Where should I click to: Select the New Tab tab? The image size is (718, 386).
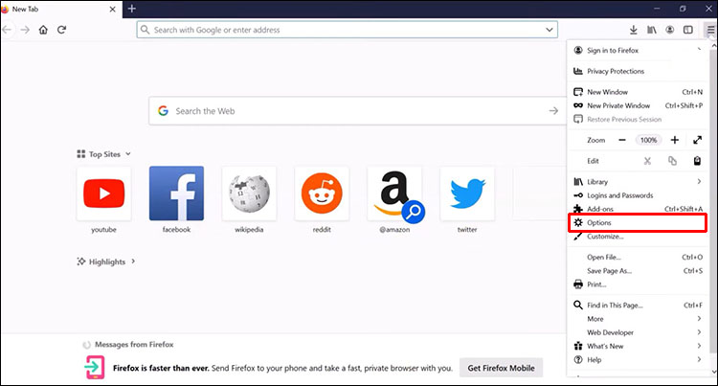coord(60,10)
